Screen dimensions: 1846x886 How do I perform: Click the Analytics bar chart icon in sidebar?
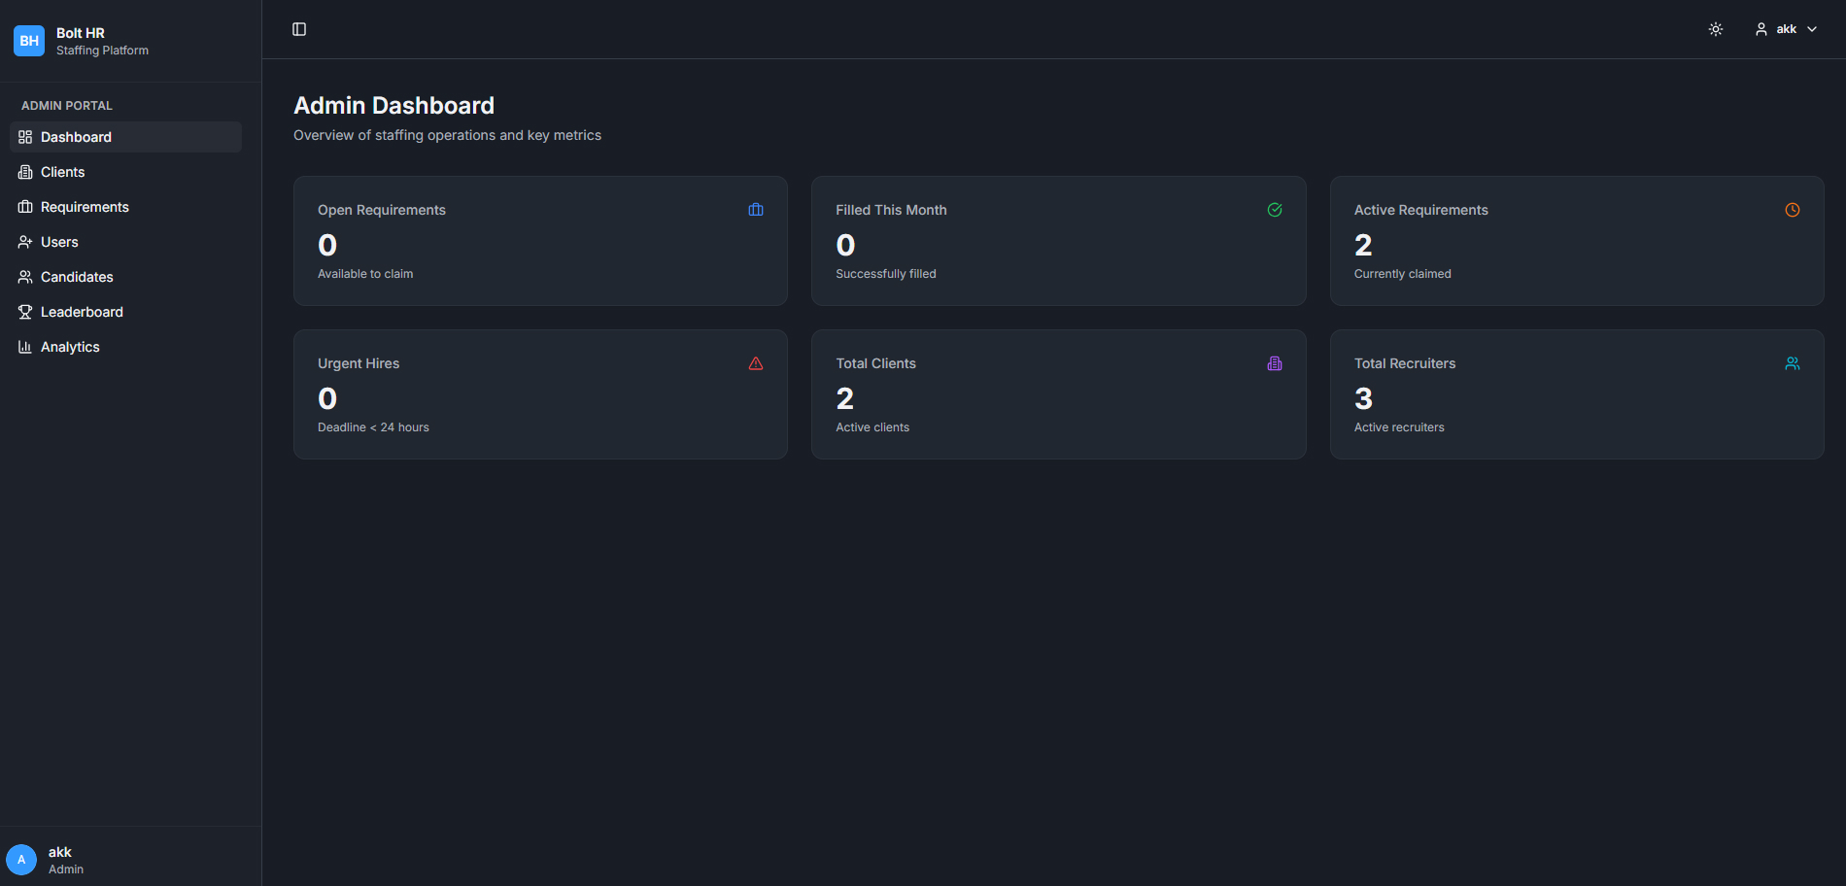pyautogui.click(x=25, y=347)
